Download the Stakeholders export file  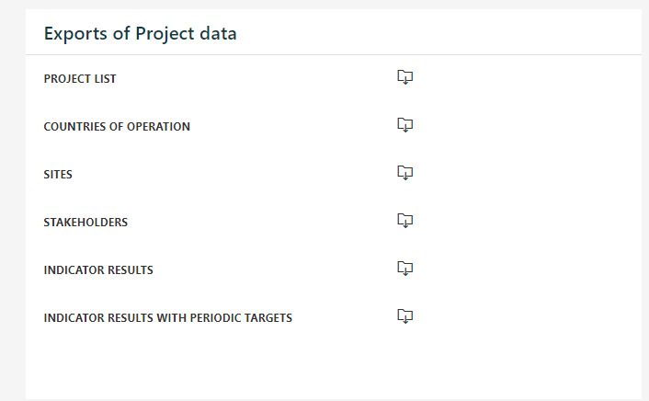[x=405, y=221]
